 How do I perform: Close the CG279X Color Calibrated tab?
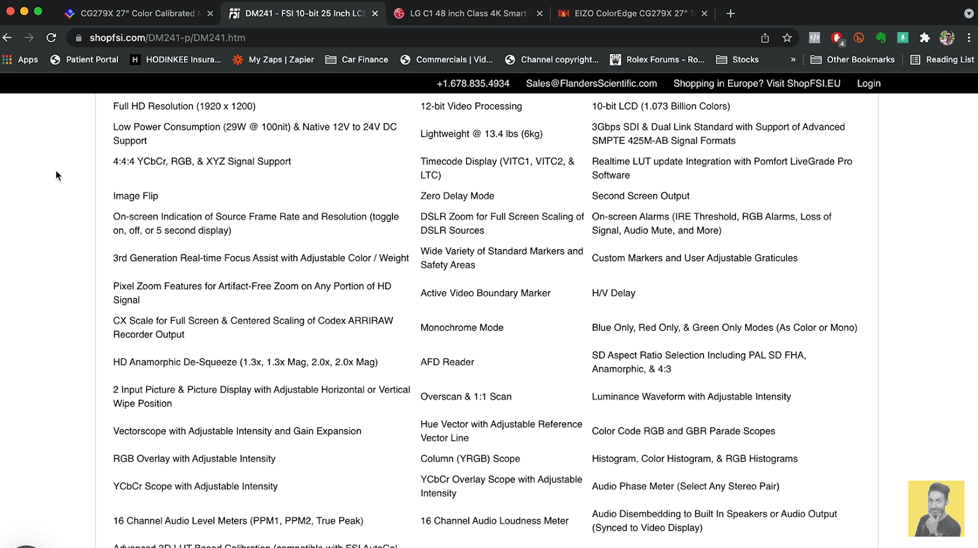pyautogui.click(x=210, y=13)
